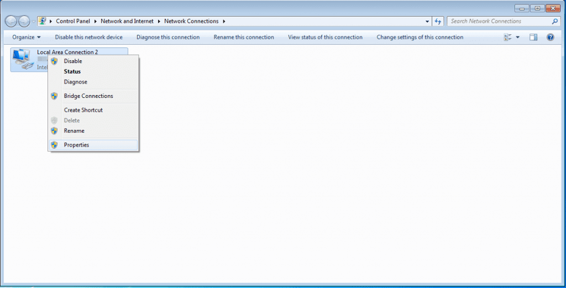This screenshot has width=566, height=288.
Task: Choose Status from the context menu
Action: tap(93, 71)
